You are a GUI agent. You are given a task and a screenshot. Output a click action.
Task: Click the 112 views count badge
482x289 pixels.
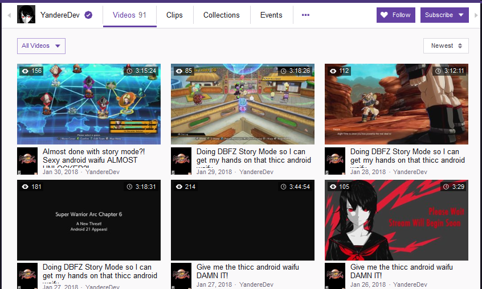[x=340, y=71]
